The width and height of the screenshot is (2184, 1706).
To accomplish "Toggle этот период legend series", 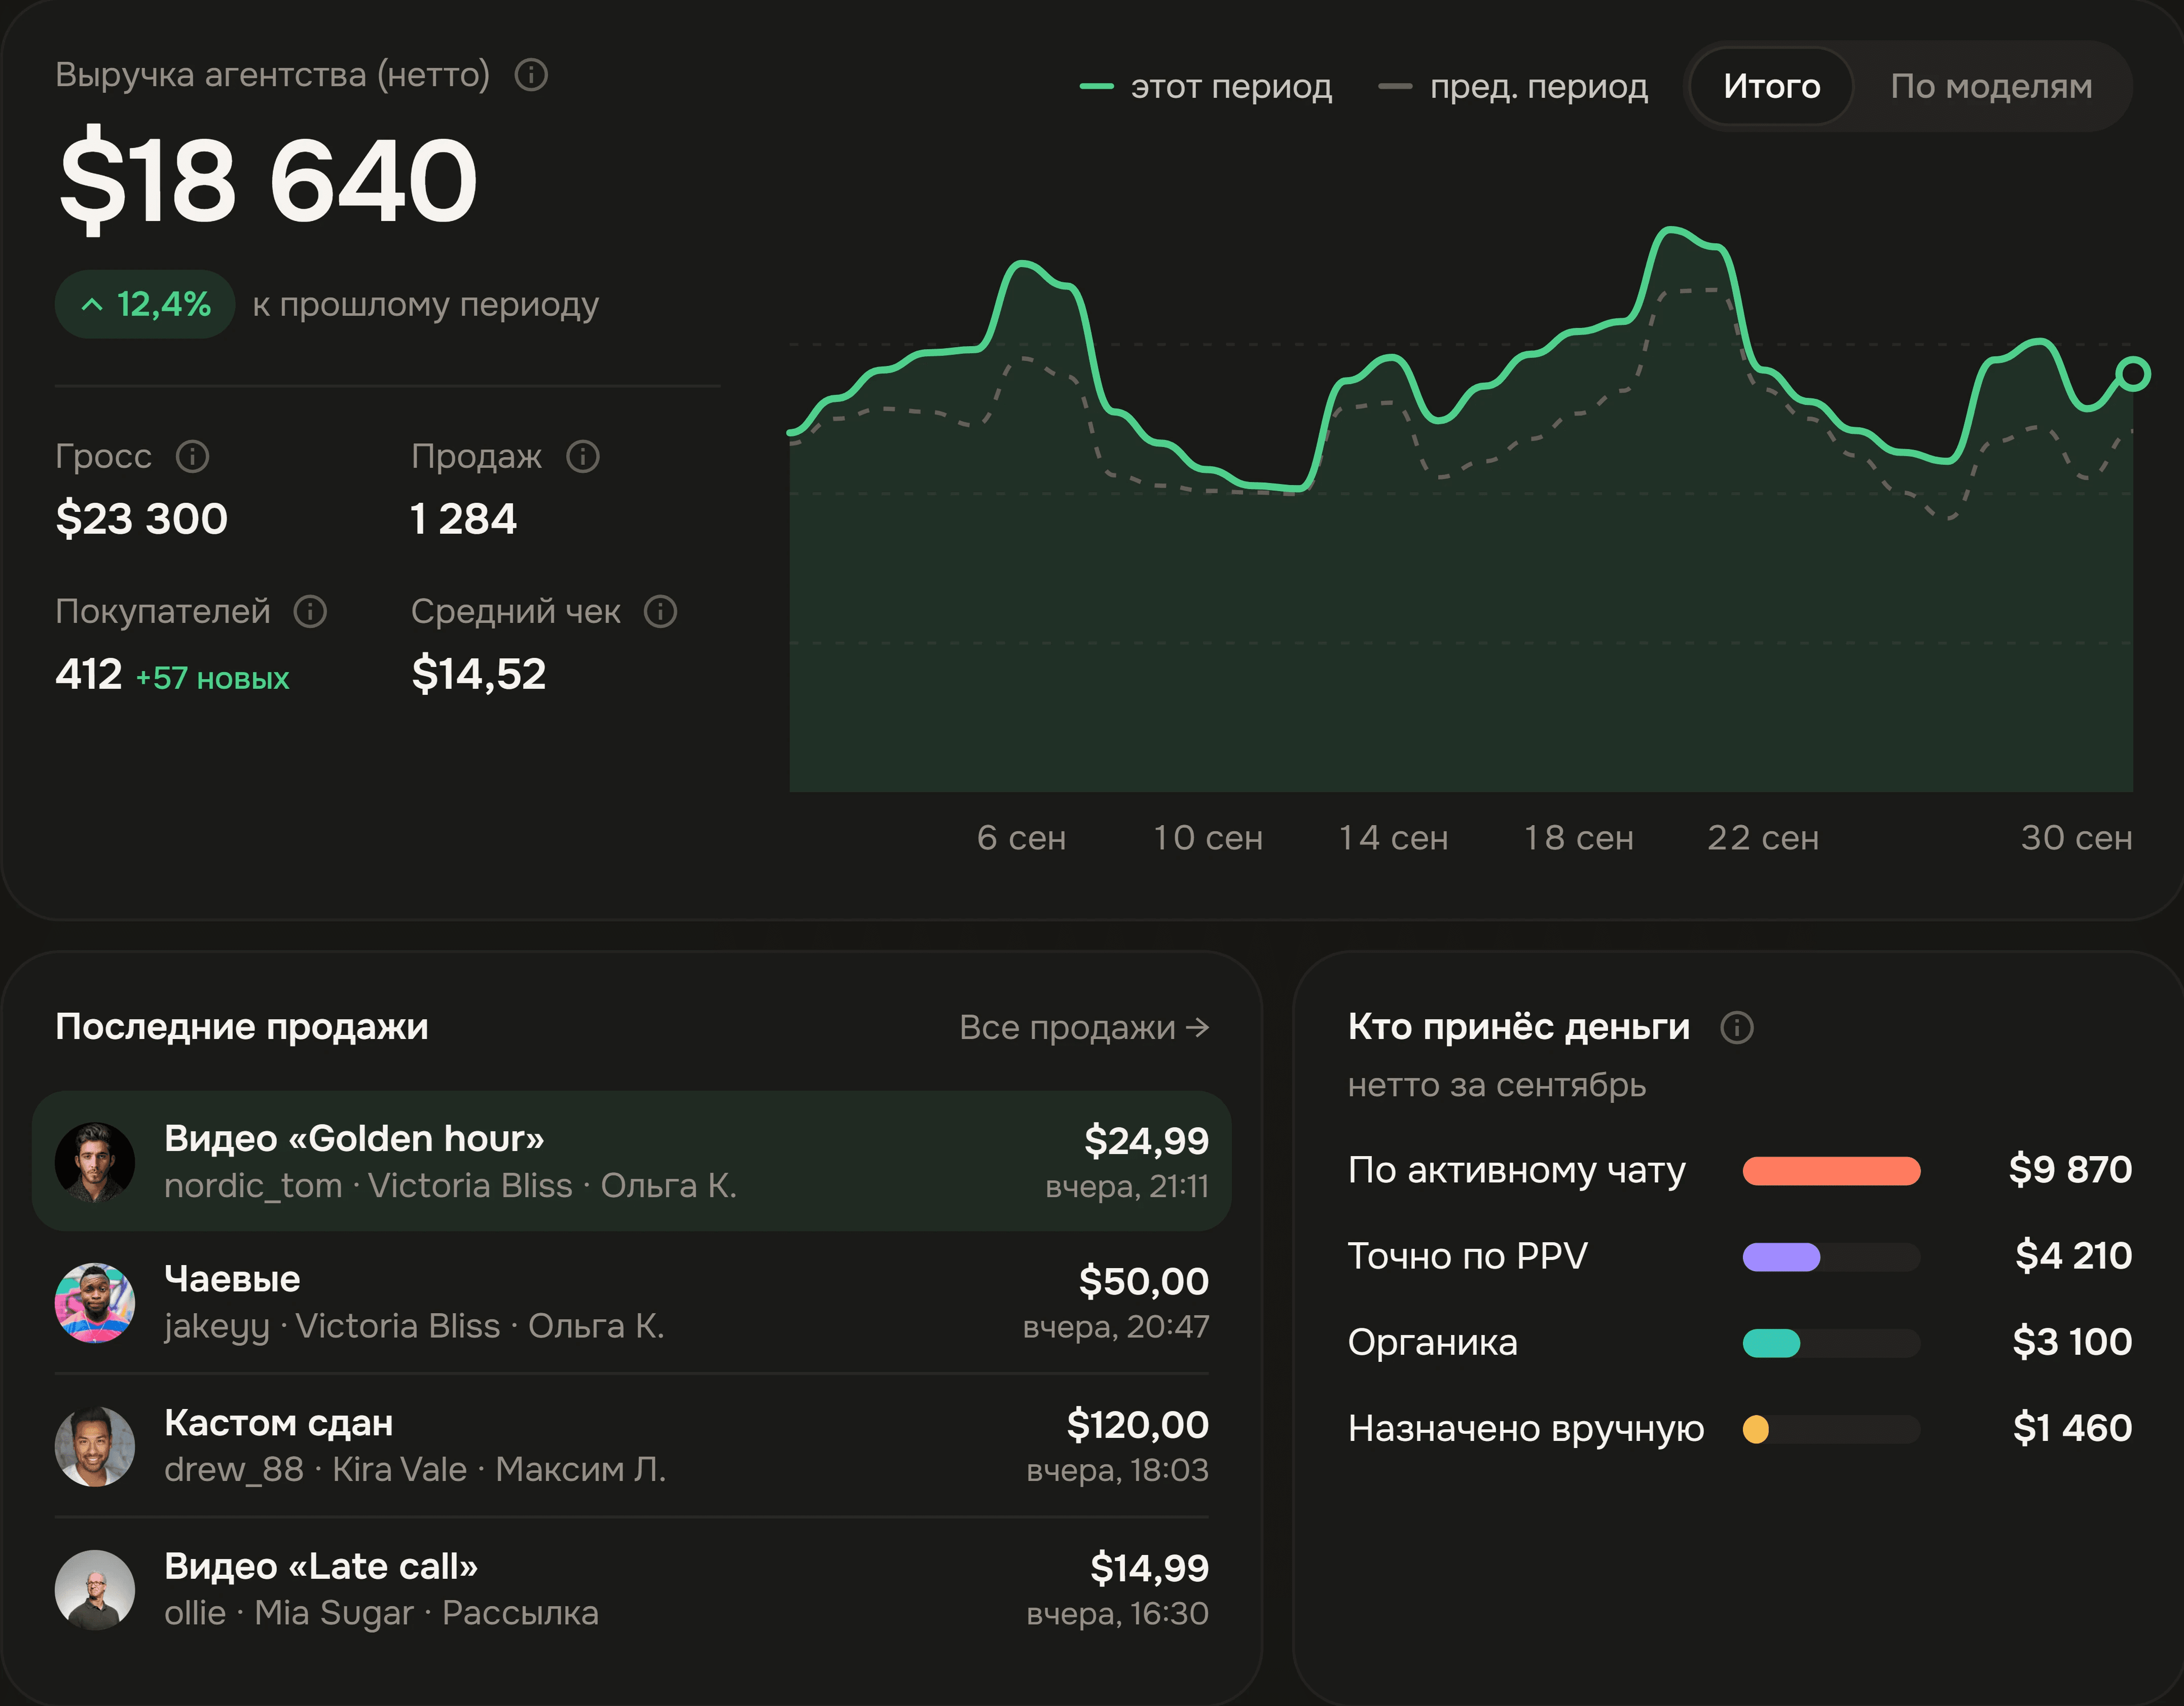I will pyautogui.click(x=1205, y=87).
